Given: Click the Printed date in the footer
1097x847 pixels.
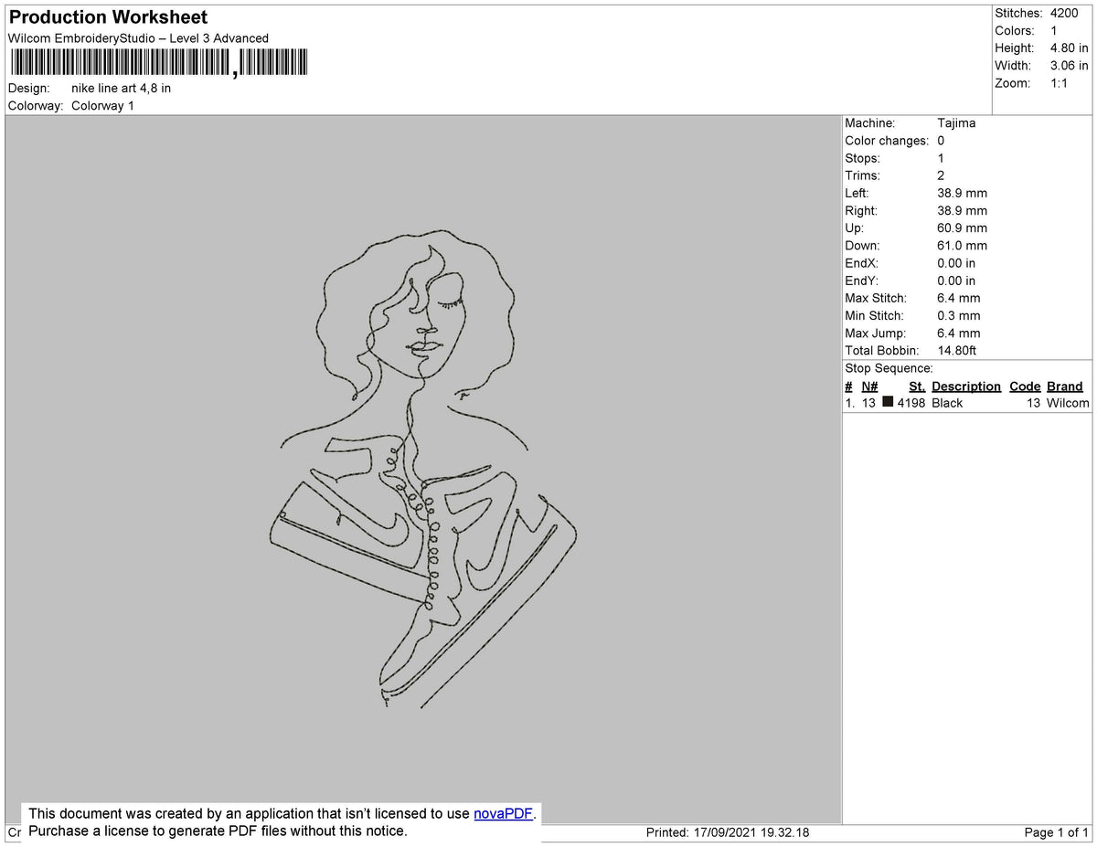Looking at the screenshot, I should [727, 832].
